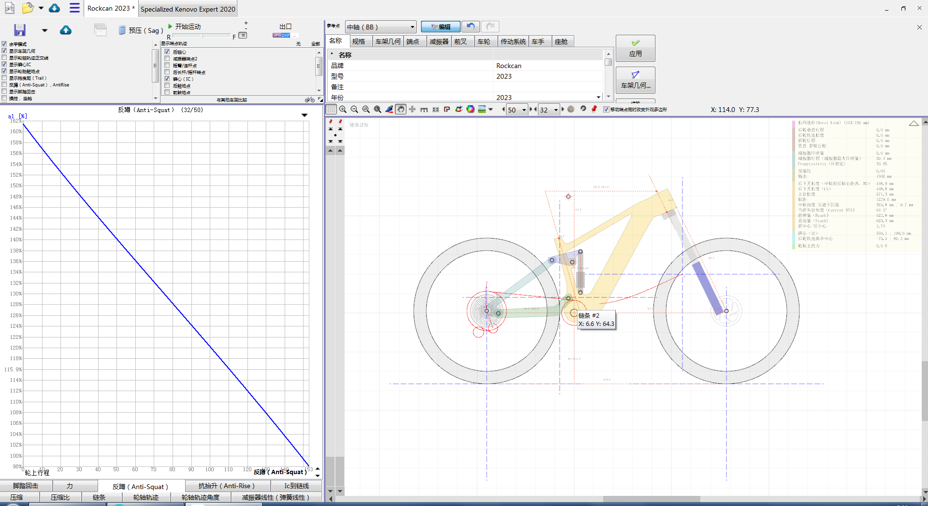Toggle the horizontal mode (水平模式) checkbox
Viewport: 928px width, 506px height.
point(4,44)
